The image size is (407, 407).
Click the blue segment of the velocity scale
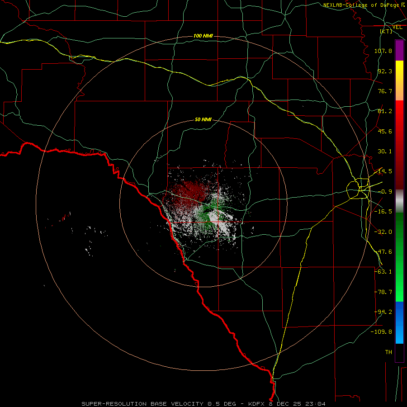(x=399, y=322)
